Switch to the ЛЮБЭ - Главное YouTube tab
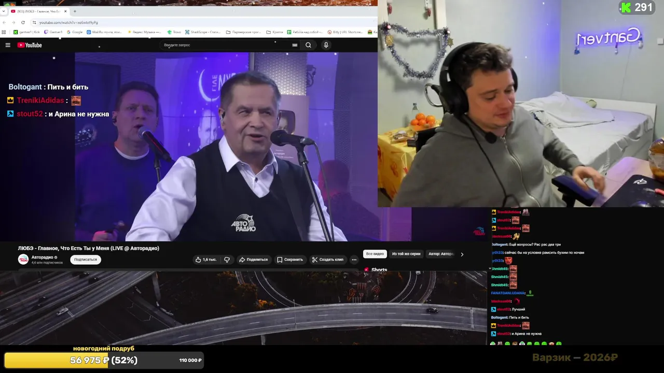This screenshot has width=664, height=373. coord(39,11)
